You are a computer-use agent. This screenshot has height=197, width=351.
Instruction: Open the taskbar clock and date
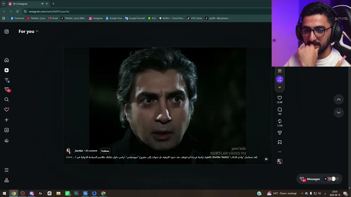tap(335, 193)
